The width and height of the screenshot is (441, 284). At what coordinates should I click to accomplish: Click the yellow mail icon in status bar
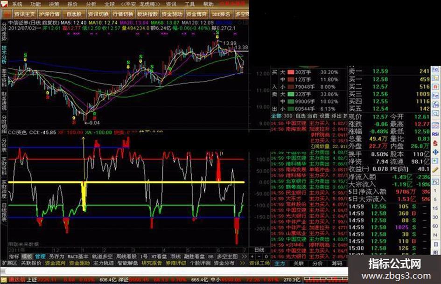[4, 280]
